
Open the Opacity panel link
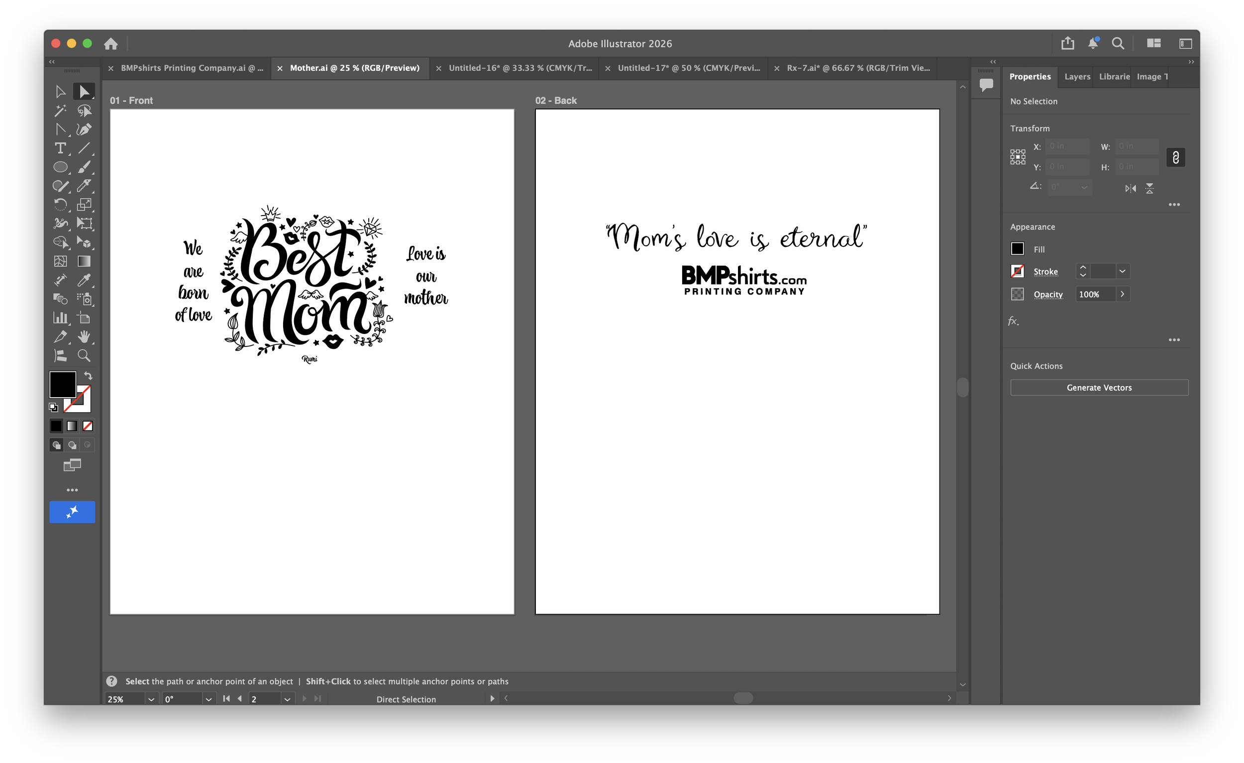(x=1048, y=294)
